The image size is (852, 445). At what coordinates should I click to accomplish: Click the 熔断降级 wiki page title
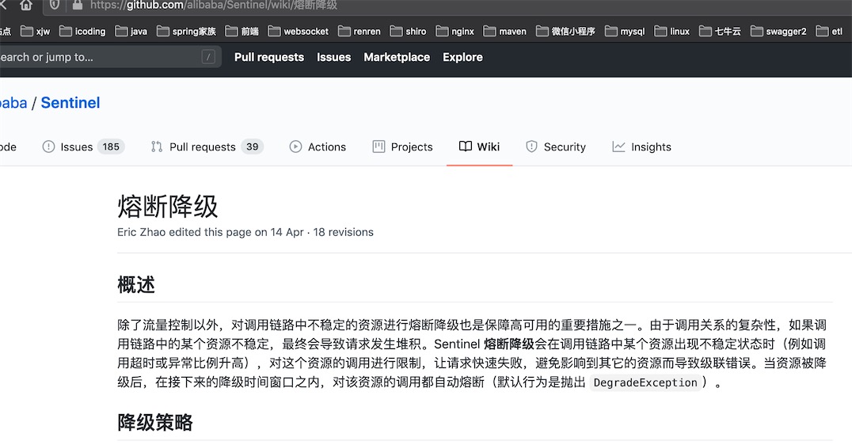[167, 207]
